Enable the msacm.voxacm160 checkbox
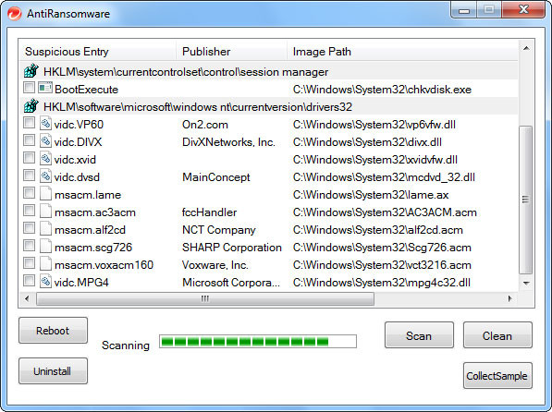552x412 pixels. tap(30, 263)
